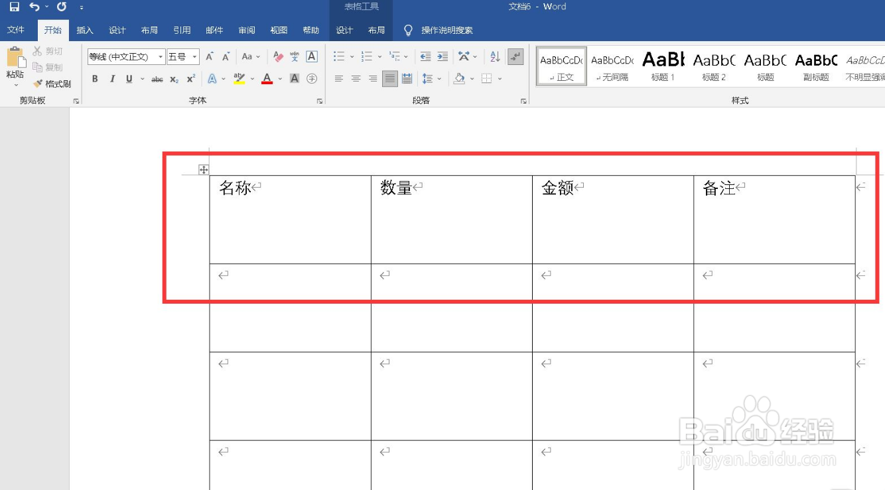Toggle Strikethrough (abc) formatting
This screenshot has width=885, height=490.
point(157,79)
